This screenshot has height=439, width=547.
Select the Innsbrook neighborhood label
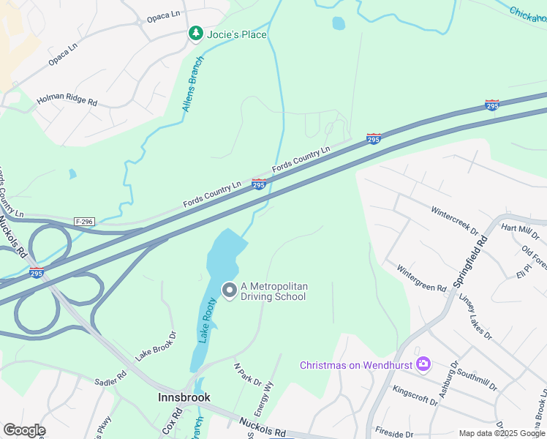(x=184, y=397)
